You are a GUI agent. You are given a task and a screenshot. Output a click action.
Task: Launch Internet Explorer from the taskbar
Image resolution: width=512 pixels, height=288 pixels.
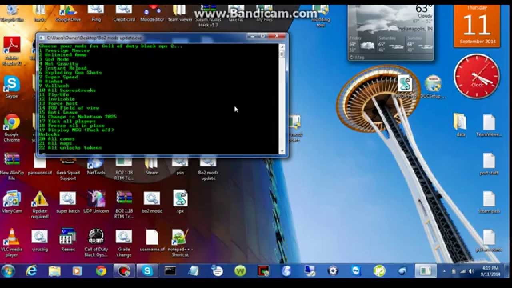[31, 271]
